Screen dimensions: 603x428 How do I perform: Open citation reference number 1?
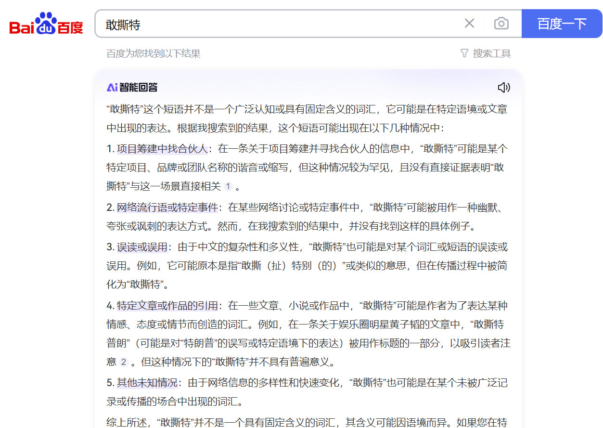228,186
